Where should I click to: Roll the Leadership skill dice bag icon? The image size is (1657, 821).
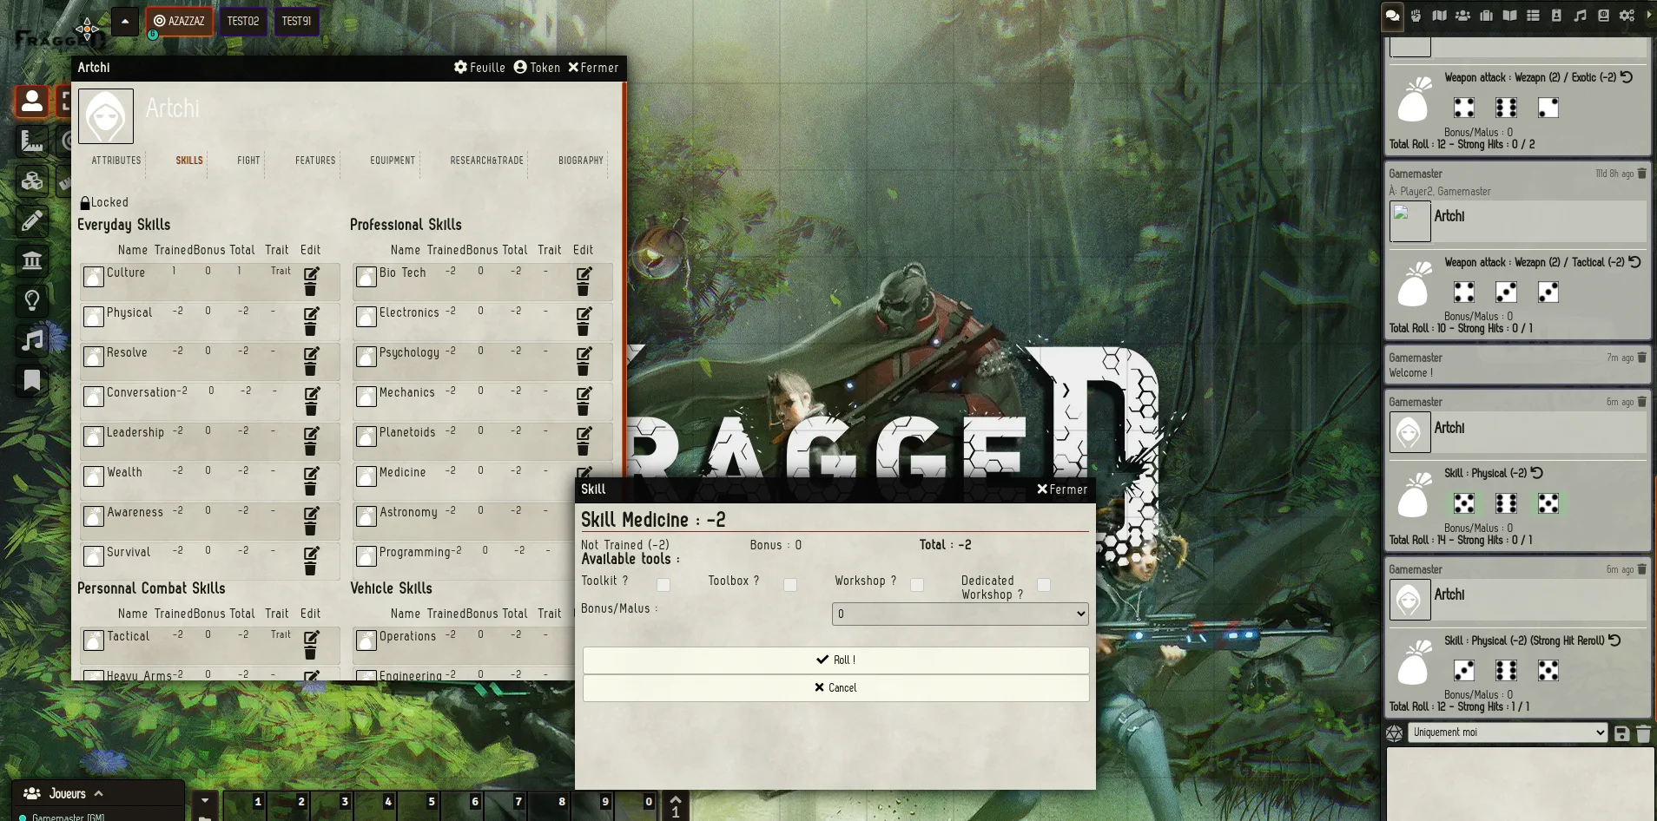tap(94, 436)
